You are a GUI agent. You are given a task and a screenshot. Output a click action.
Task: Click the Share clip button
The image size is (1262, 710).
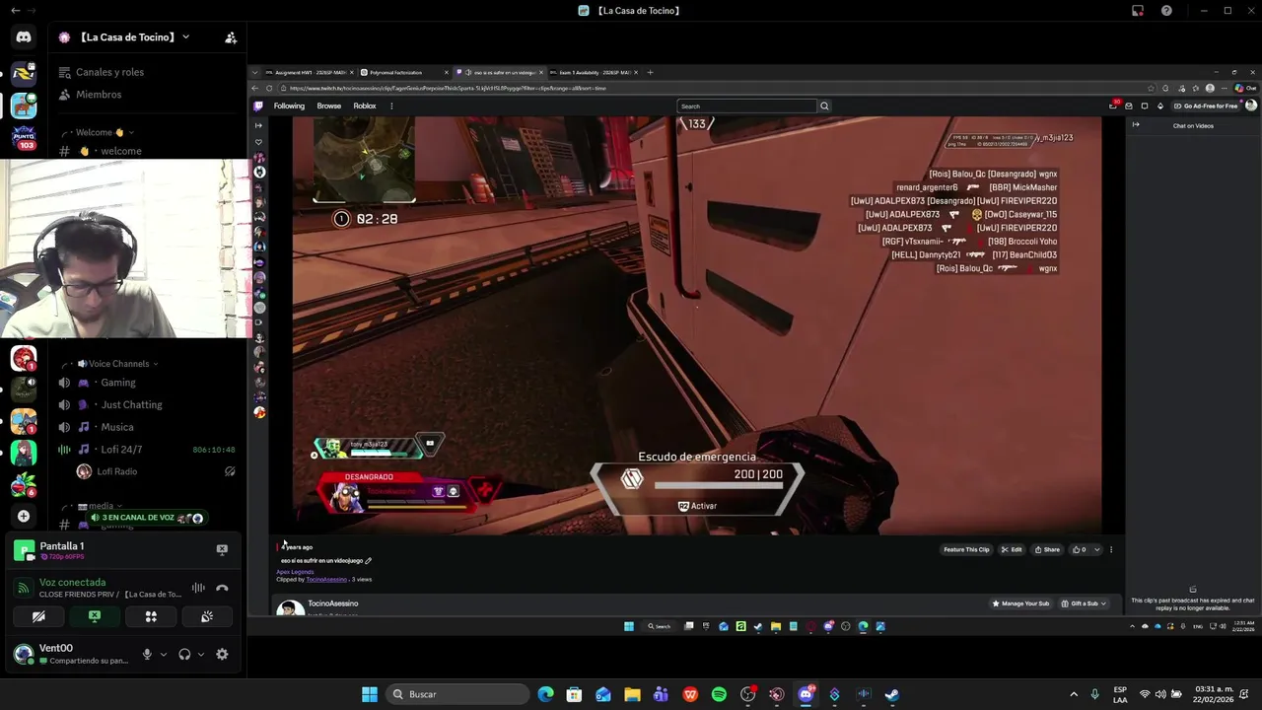[x=1047, y=550]
